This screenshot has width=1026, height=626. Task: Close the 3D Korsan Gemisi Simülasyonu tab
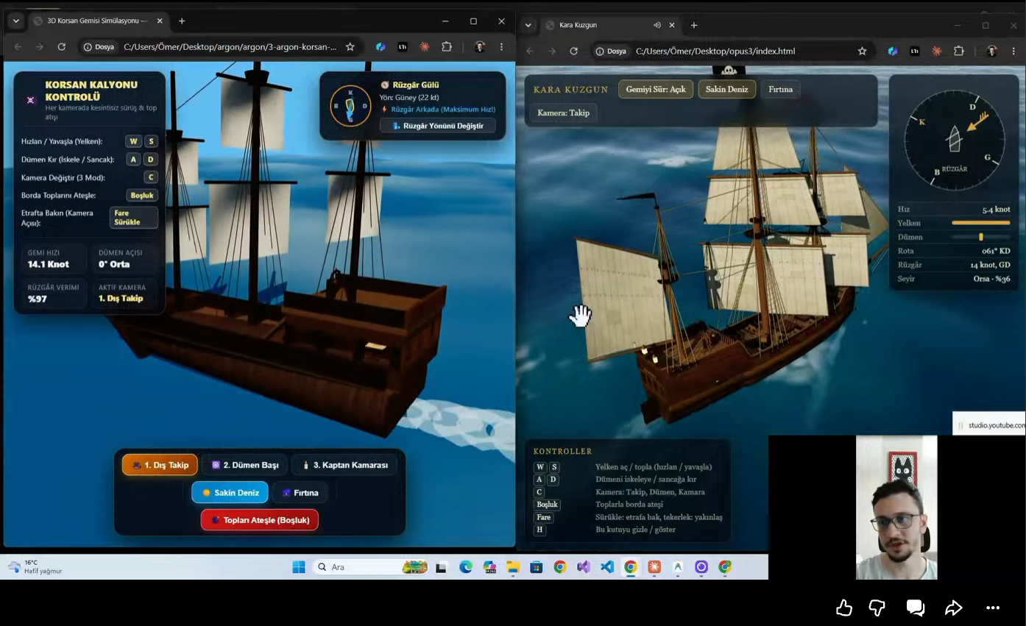160,21
